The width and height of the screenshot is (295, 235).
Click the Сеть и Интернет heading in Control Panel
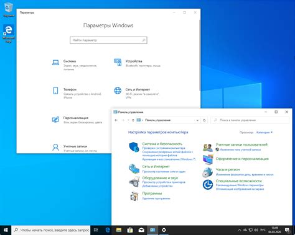(156, 166)
